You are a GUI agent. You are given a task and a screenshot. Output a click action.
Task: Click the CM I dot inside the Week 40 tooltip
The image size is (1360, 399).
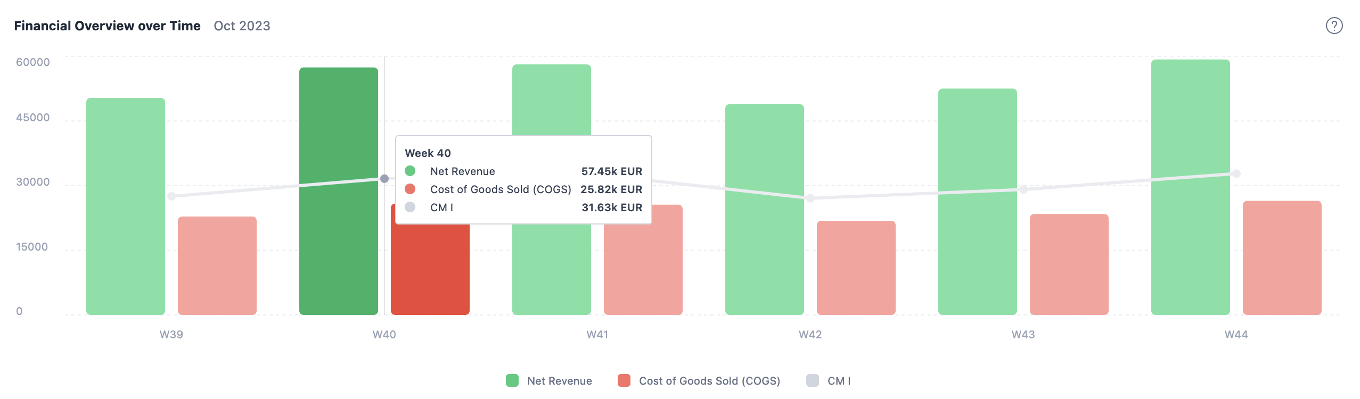click(x=411, y=207)
